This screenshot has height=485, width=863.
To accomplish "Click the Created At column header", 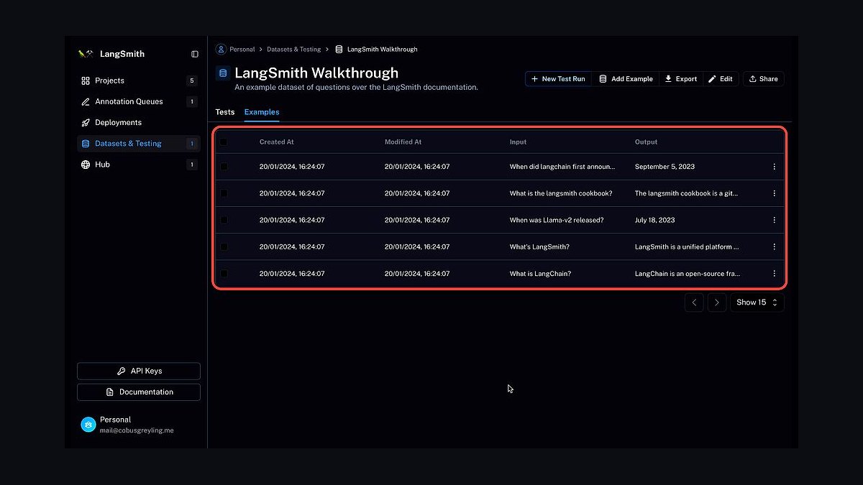I will pos(277,142).
